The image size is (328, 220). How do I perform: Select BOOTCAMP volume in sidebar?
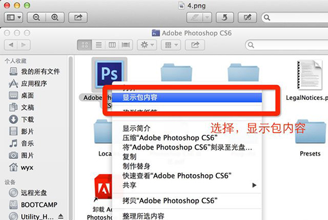tap(33, 205)
